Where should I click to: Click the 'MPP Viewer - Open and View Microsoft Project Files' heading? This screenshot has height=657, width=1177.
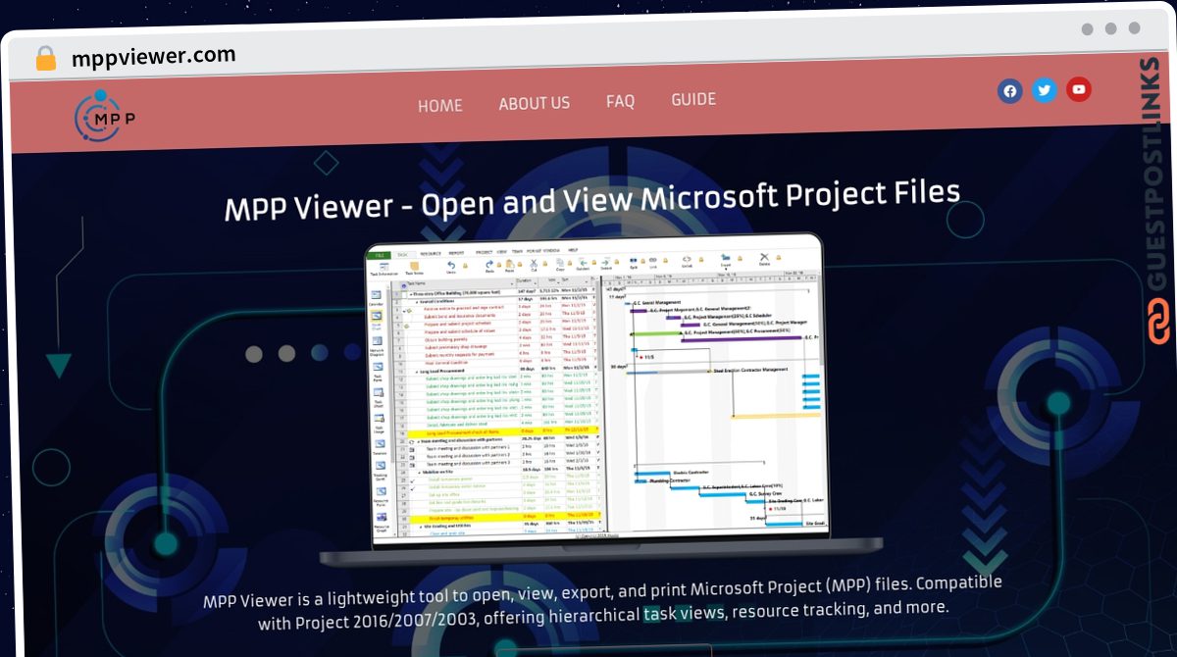coord(591,199)
